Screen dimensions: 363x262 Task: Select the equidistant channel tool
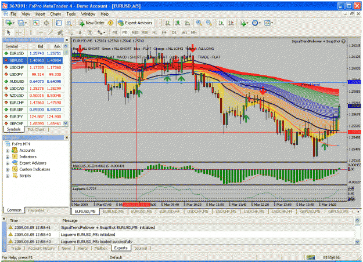pos(60,32)
